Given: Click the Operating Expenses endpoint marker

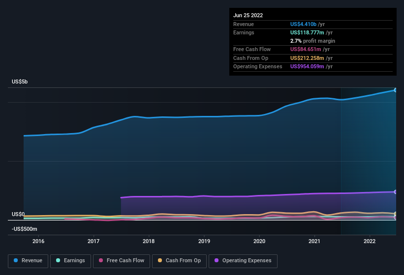Looking at the screenshot, I should [x=395, y=192].
